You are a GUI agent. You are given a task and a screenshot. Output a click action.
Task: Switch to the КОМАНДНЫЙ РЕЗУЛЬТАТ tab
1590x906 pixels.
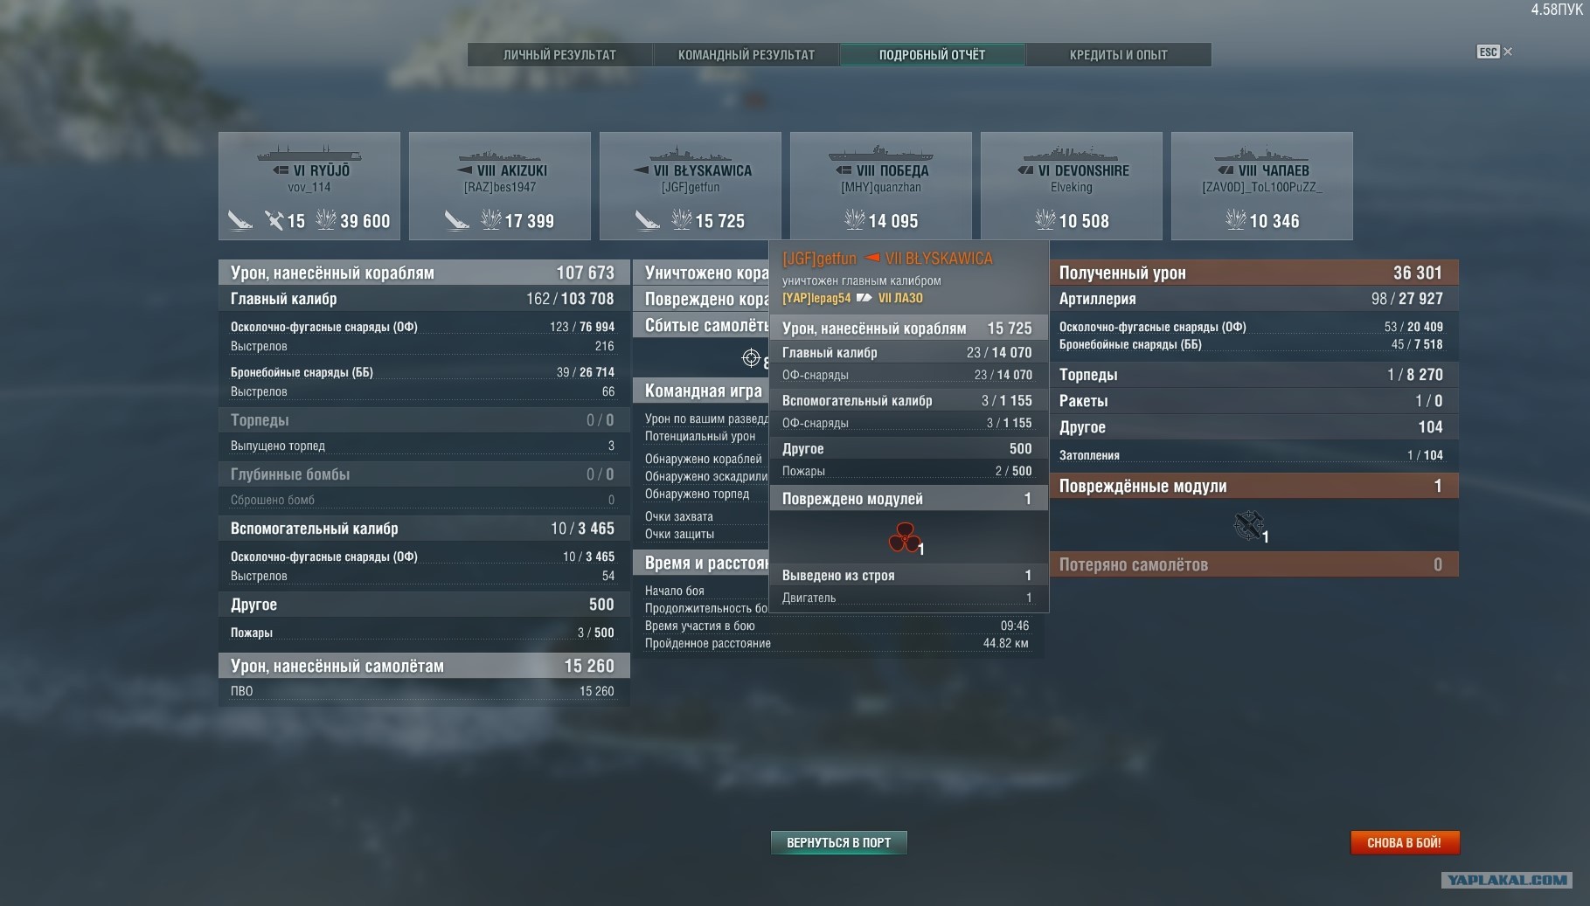(x=746, y=55)
